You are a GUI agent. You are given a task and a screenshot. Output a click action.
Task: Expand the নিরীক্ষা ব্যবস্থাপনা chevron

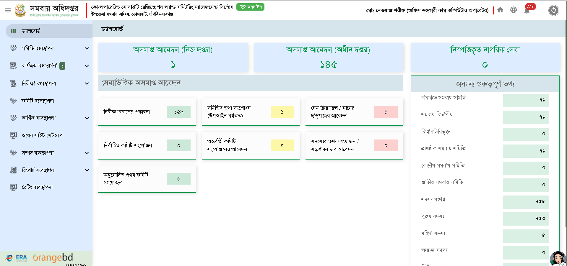pyautogui.click(x=87, y=83)
